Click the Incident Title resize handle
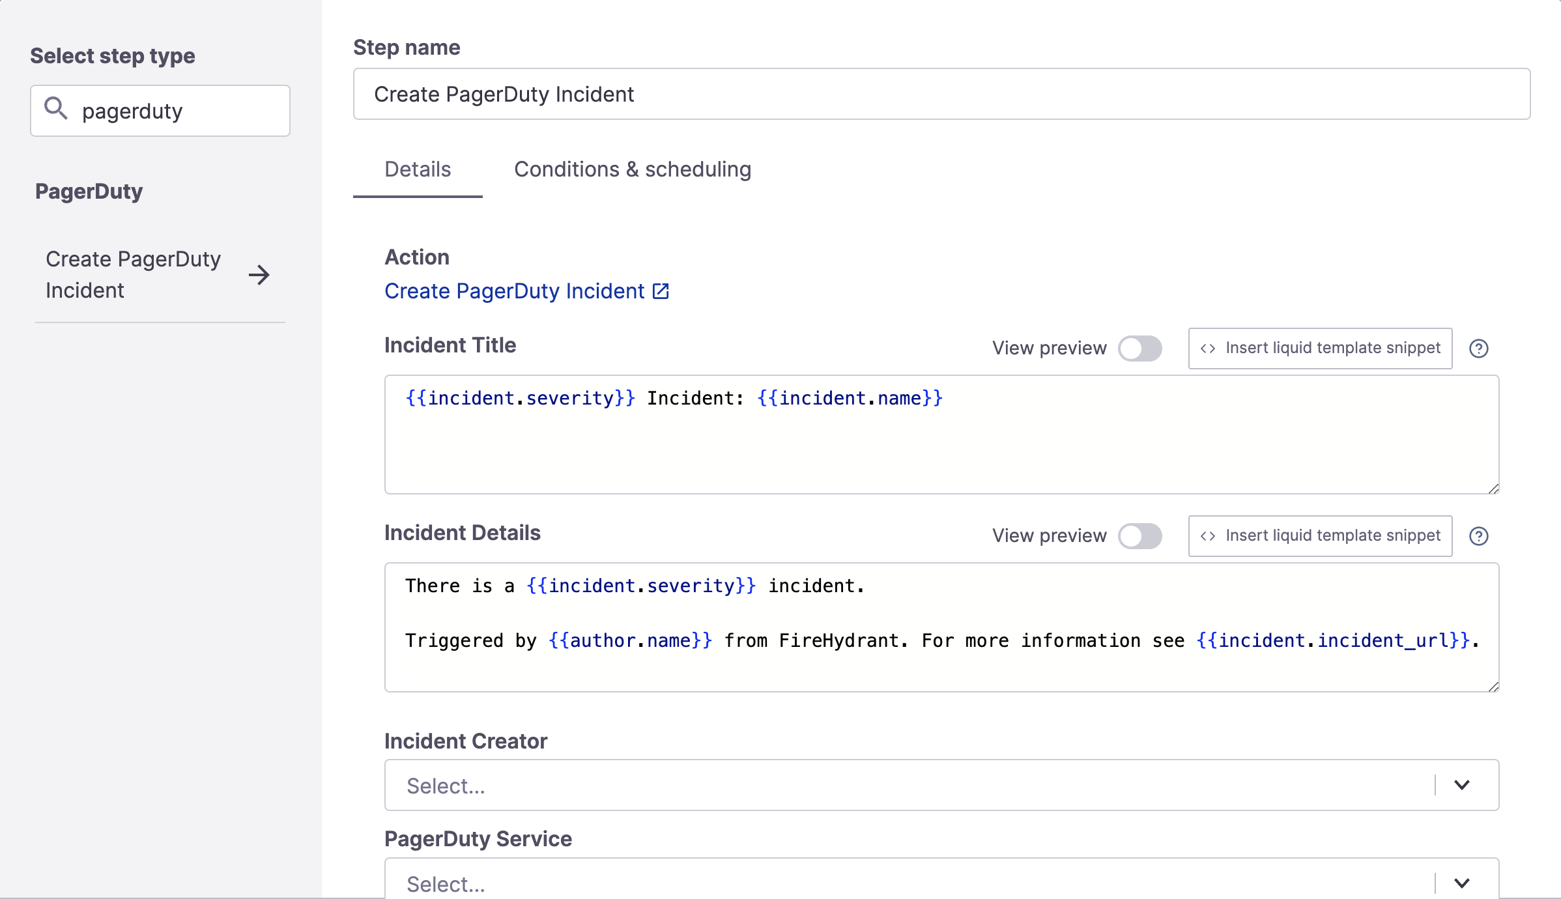 pyautogui.click(x=1493, y=489)
